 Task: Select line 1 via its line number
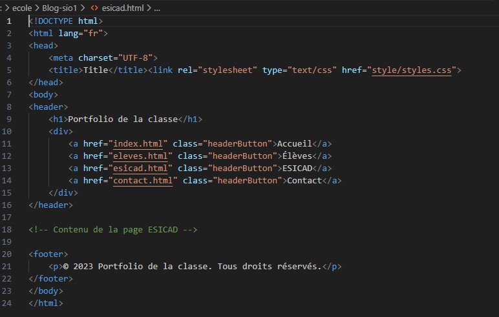8,21
